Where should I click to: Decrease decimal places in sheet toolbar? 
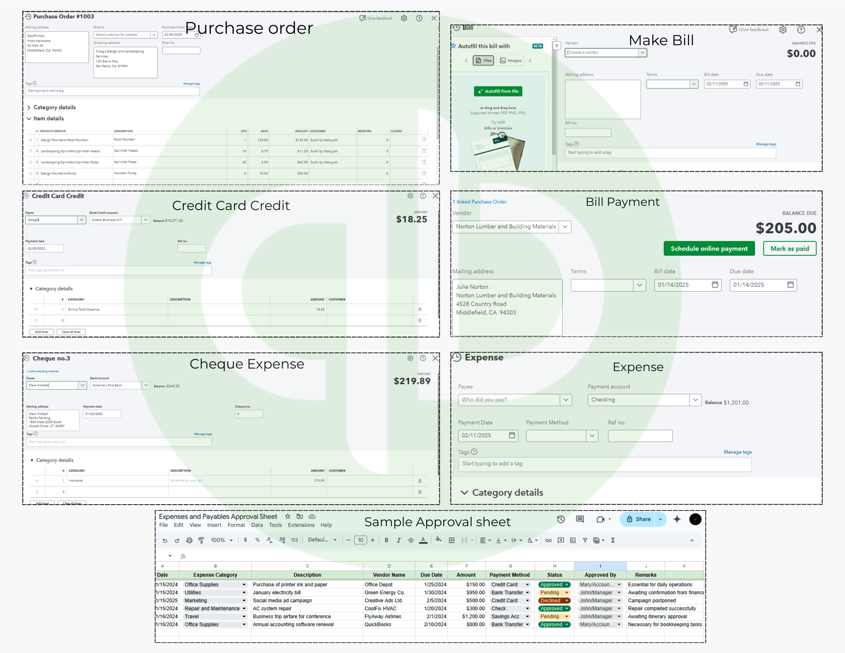coord(269,540)
